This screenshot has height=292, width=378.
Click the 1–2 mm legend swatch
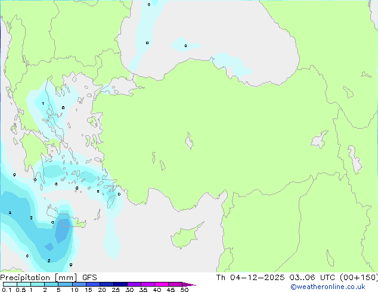38,284
